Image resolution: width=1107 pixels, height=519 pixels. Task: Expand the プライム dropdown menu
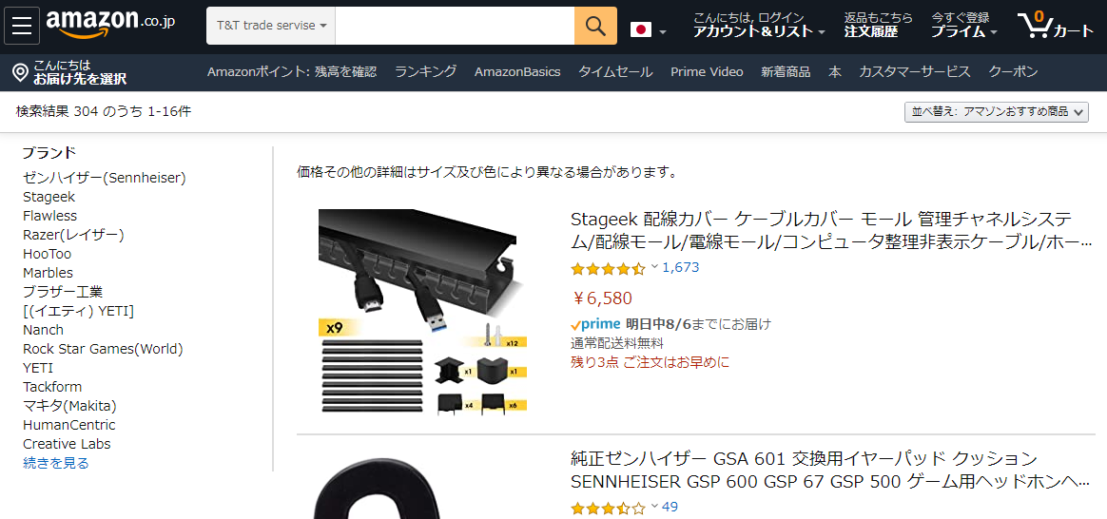(x=963, y=26)
